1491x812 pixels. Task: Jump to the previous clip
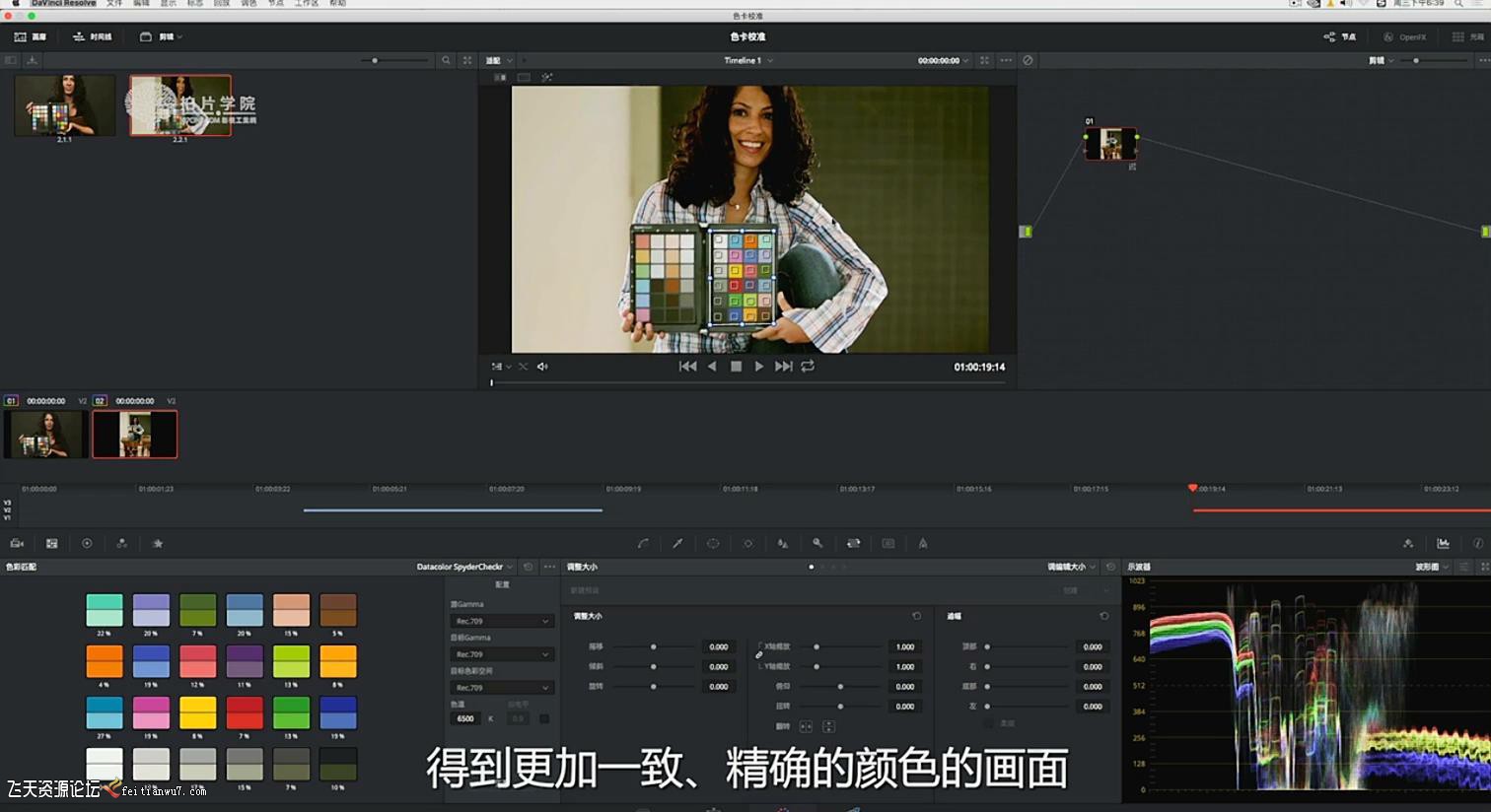click(688, 366)
